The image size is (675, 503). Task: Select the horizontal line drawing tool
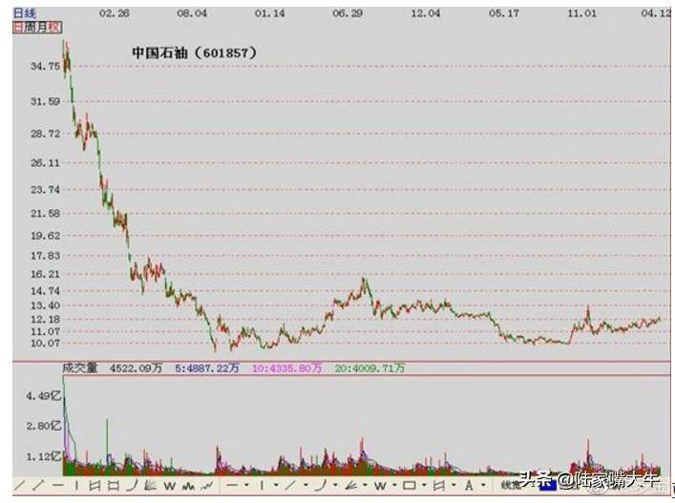click(x=58, y=486)
